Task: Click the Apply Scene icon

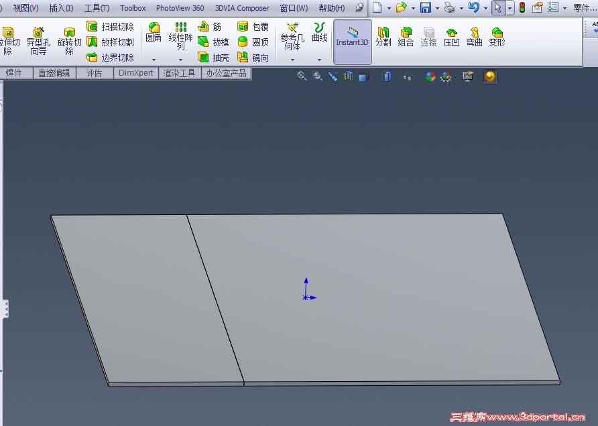Action: [x=446, y=76]
